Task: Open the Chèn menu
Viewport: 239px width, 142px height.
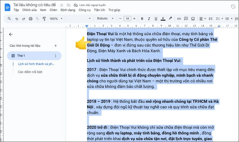Action: [x=53, y=10]
